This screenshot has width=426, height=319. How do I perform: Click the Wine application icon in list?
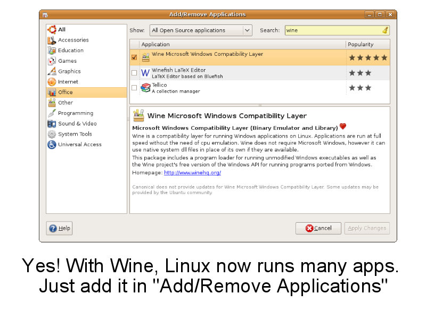[x=145, y=57]
